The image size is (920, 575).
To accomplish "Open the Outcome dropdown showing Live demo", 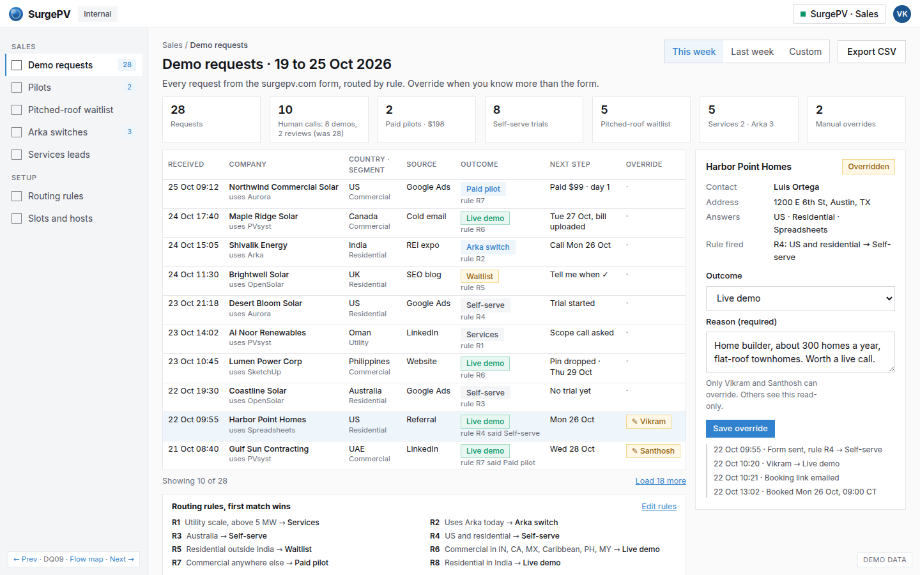I will click(800, 298).
